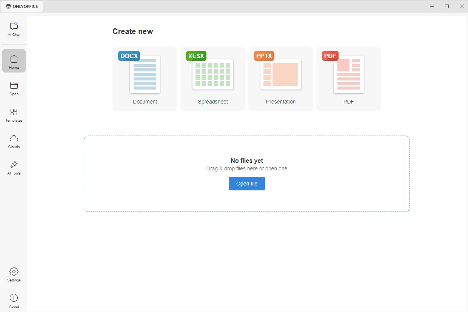Viewport: 468px width, 312px height.
Task: Select the ONLYOFFICE logo tab
Action: click(x=22, y=6)
